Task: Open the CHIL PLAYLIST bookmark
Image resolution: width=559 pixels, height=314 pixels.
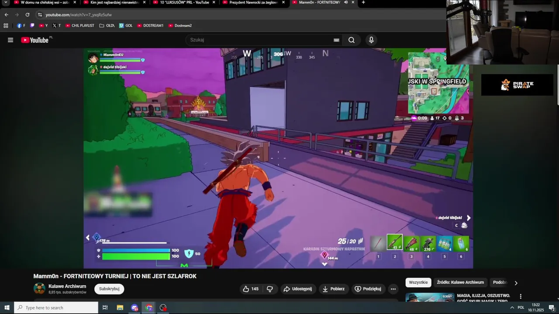Action: pos(80,26)
